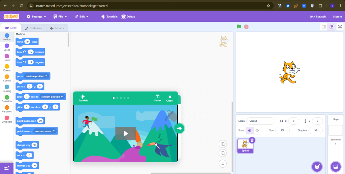Select the Motion blocks category
This screenshot has width=345, height=174.
tap(7, 37)
